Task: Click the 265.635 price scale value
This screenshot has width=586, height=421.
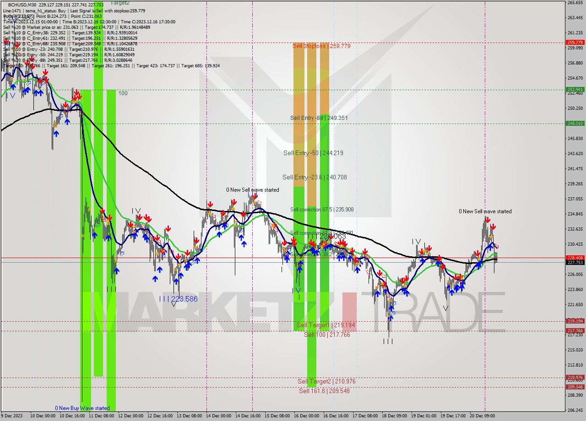Action: click(x=575, y=3)
